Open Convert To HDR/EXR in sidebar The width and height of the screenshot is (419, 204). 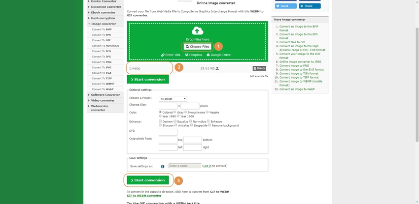[105, 46]
